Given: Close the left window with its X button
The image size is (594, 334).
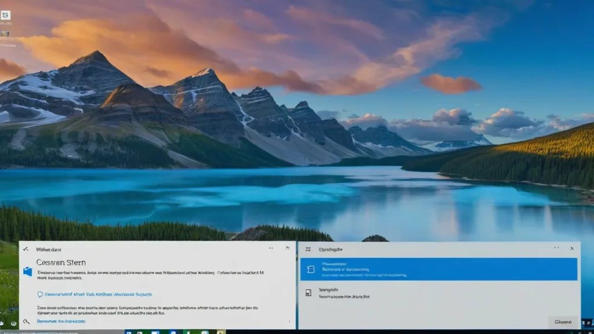Looking at the screenshot, I should click(x=288, y=248).
